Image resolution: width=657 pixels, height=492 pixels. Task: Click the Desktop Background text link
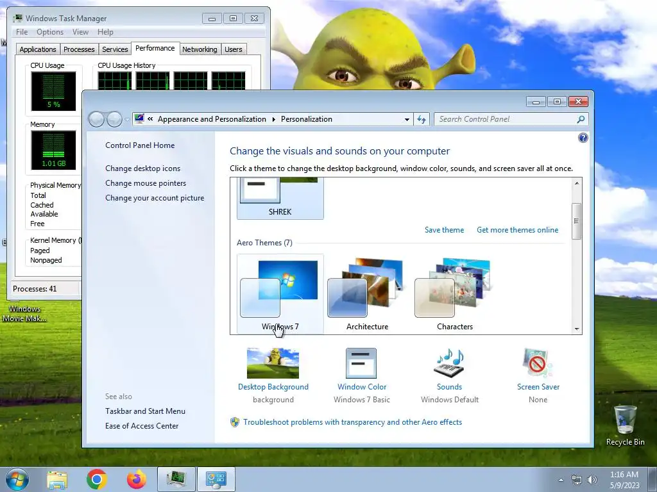tap(273, 387)
